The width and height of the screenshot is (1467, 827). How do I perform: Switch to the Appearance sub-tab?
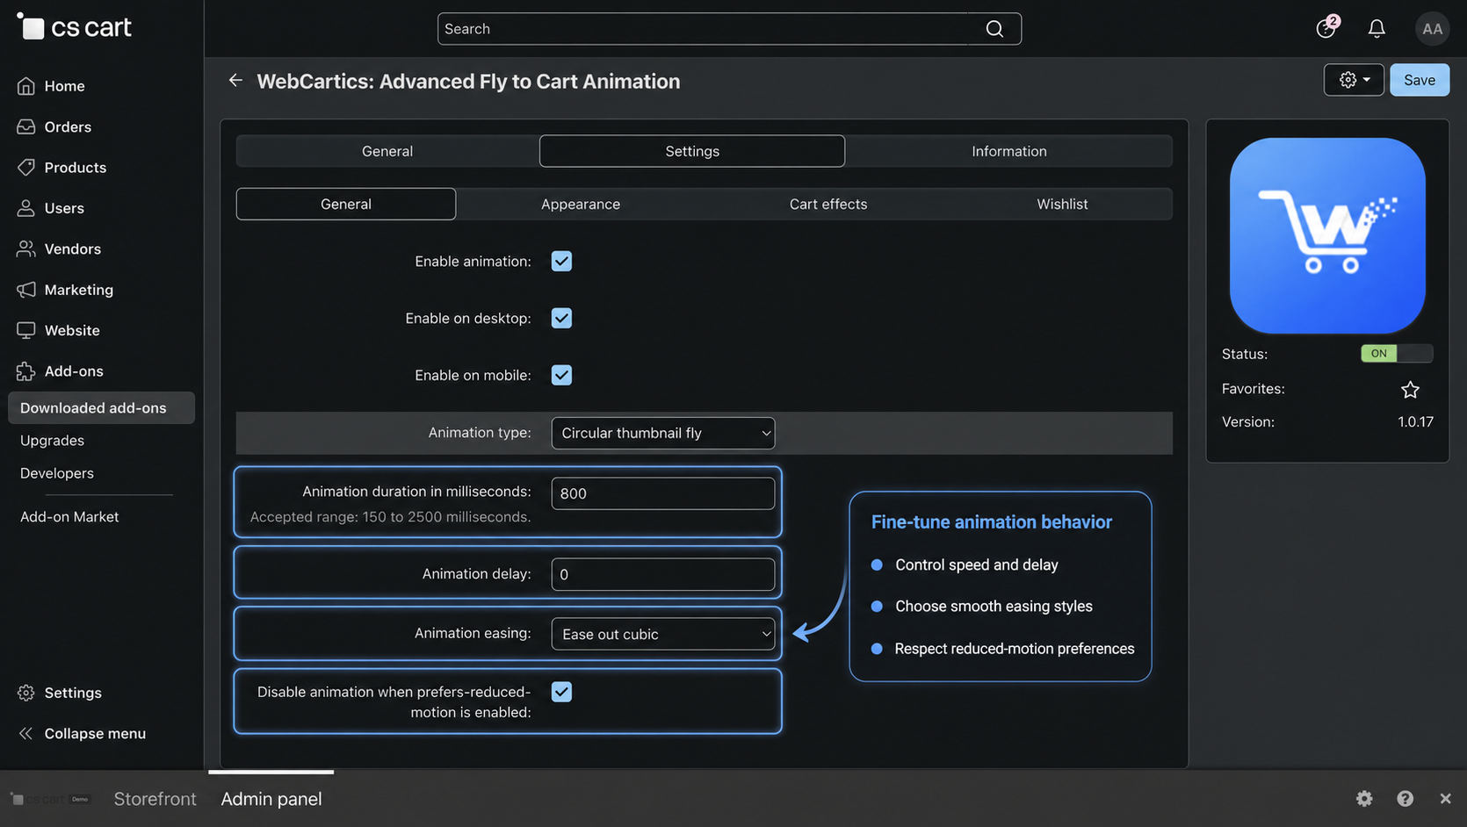click(x=581, y=204)
